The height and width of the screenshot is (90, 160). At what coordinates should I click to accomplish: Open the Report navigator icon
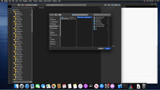[x=31, y=8]
